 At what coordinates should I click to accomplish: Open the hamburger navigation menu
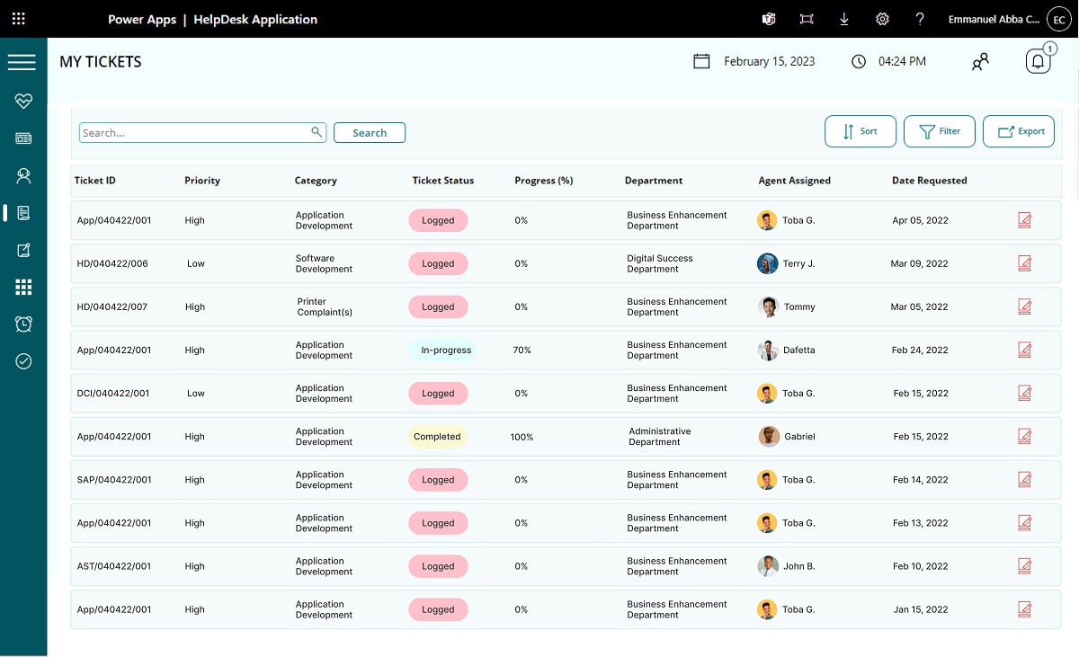[22, 62]
